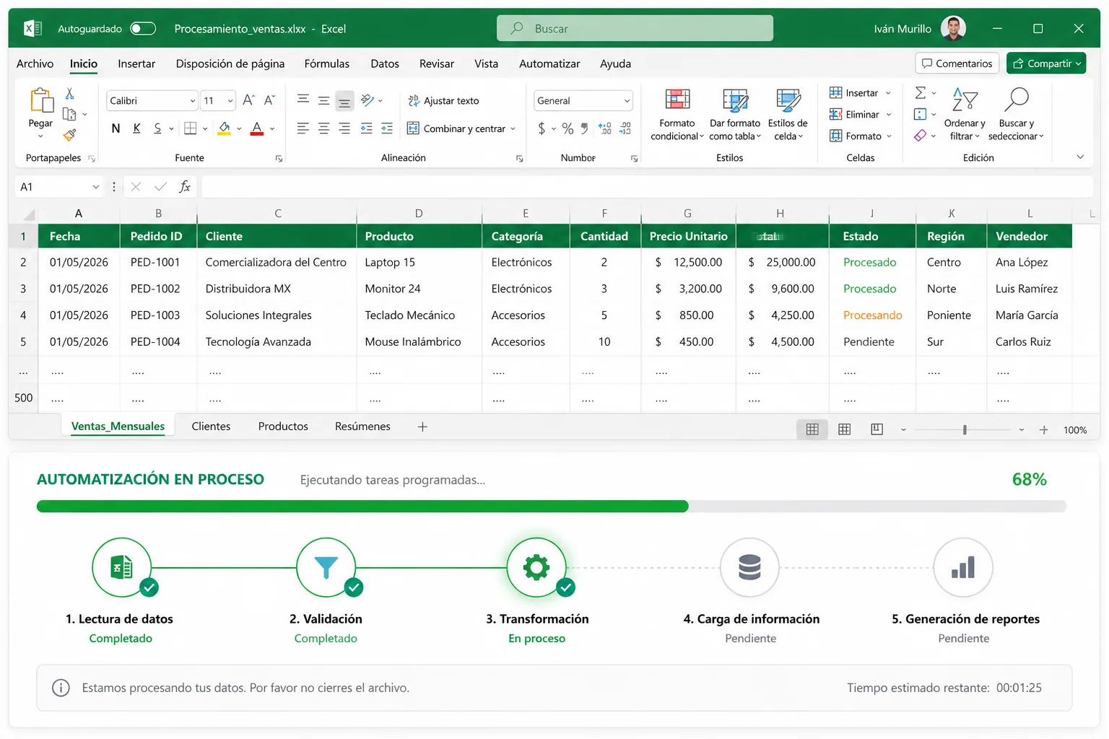Open the Formato cells menu
Screen dimensions: 1109x739
[x=861, y=136]
